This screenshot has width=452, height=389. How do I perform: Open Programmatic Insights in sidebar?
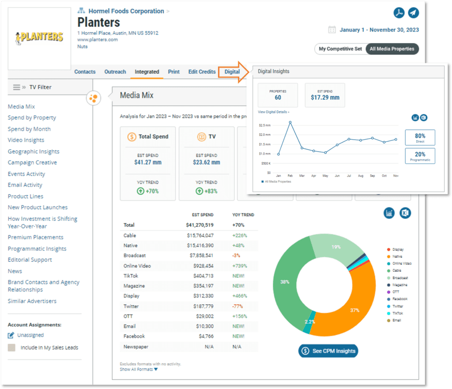click(x=37, y=249)
